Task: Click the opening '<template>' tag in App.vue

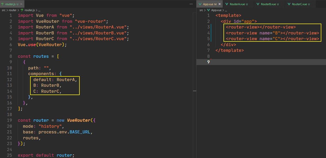Action: tap(228, 16)
